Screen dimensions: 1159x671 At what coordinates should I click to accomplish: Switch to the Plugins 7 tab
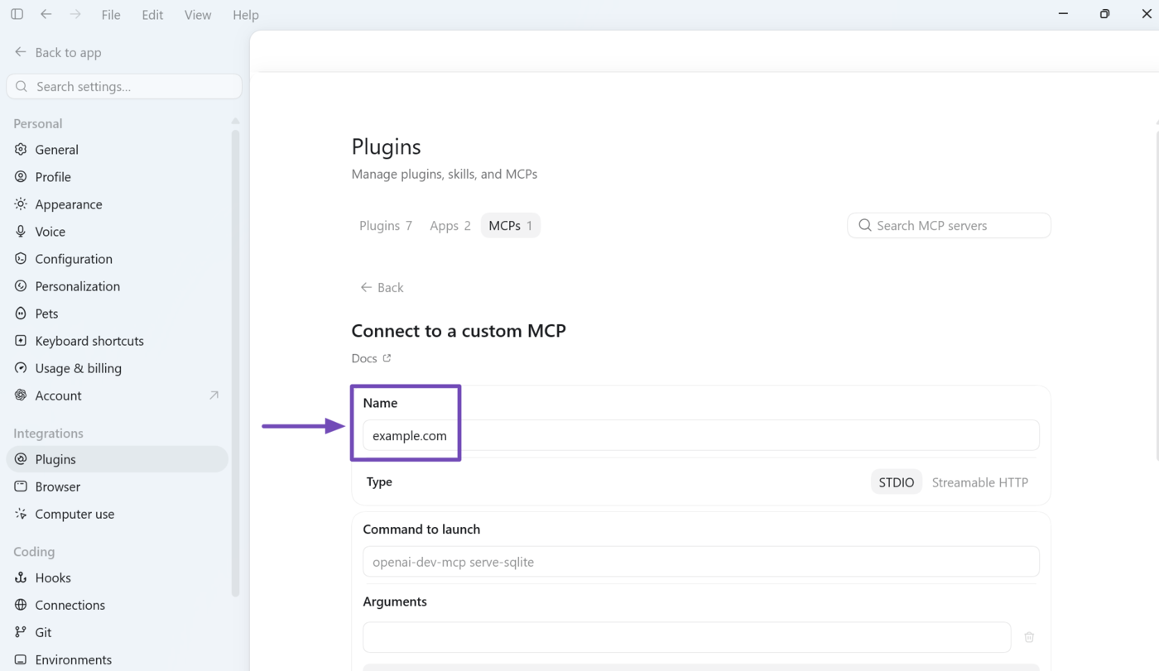(x=386, y=225)
